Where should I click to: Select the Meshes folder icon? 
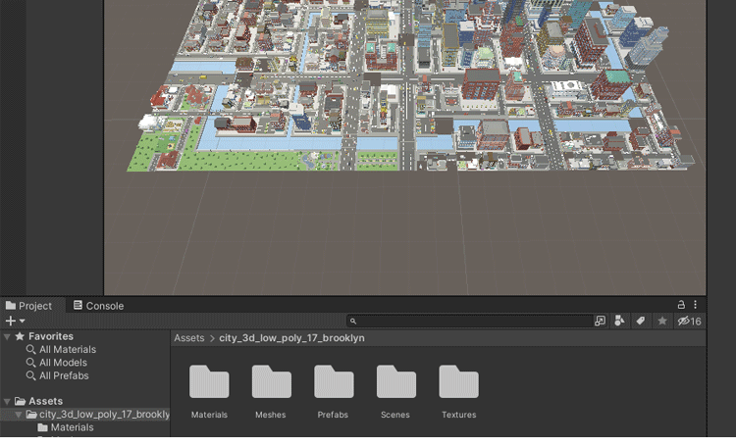(271, 382)
